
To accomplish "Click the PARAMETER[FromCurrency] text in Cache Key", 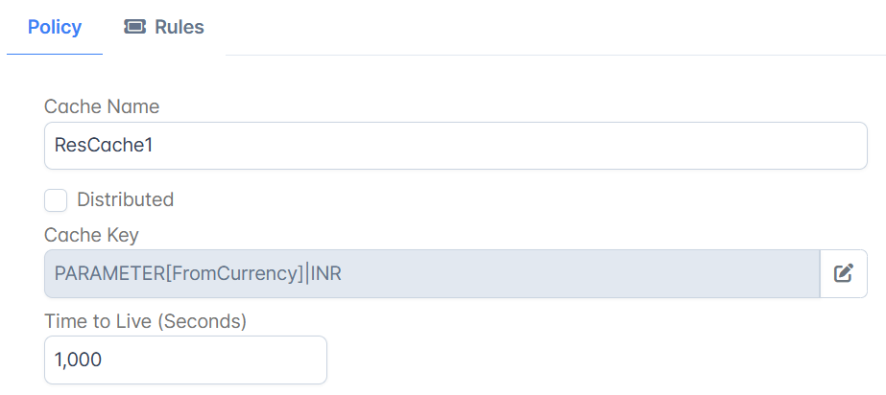I will pos(180,273).
